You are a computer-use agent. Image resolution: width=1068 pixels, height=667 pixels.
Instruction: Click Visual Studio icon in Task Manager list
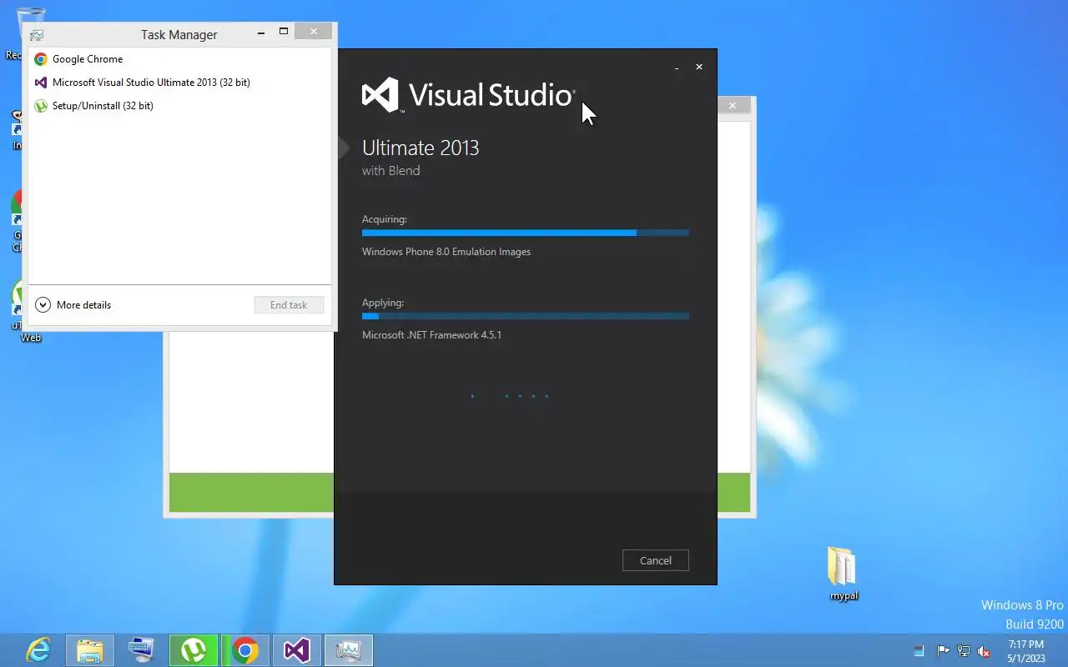pos(40,83)
